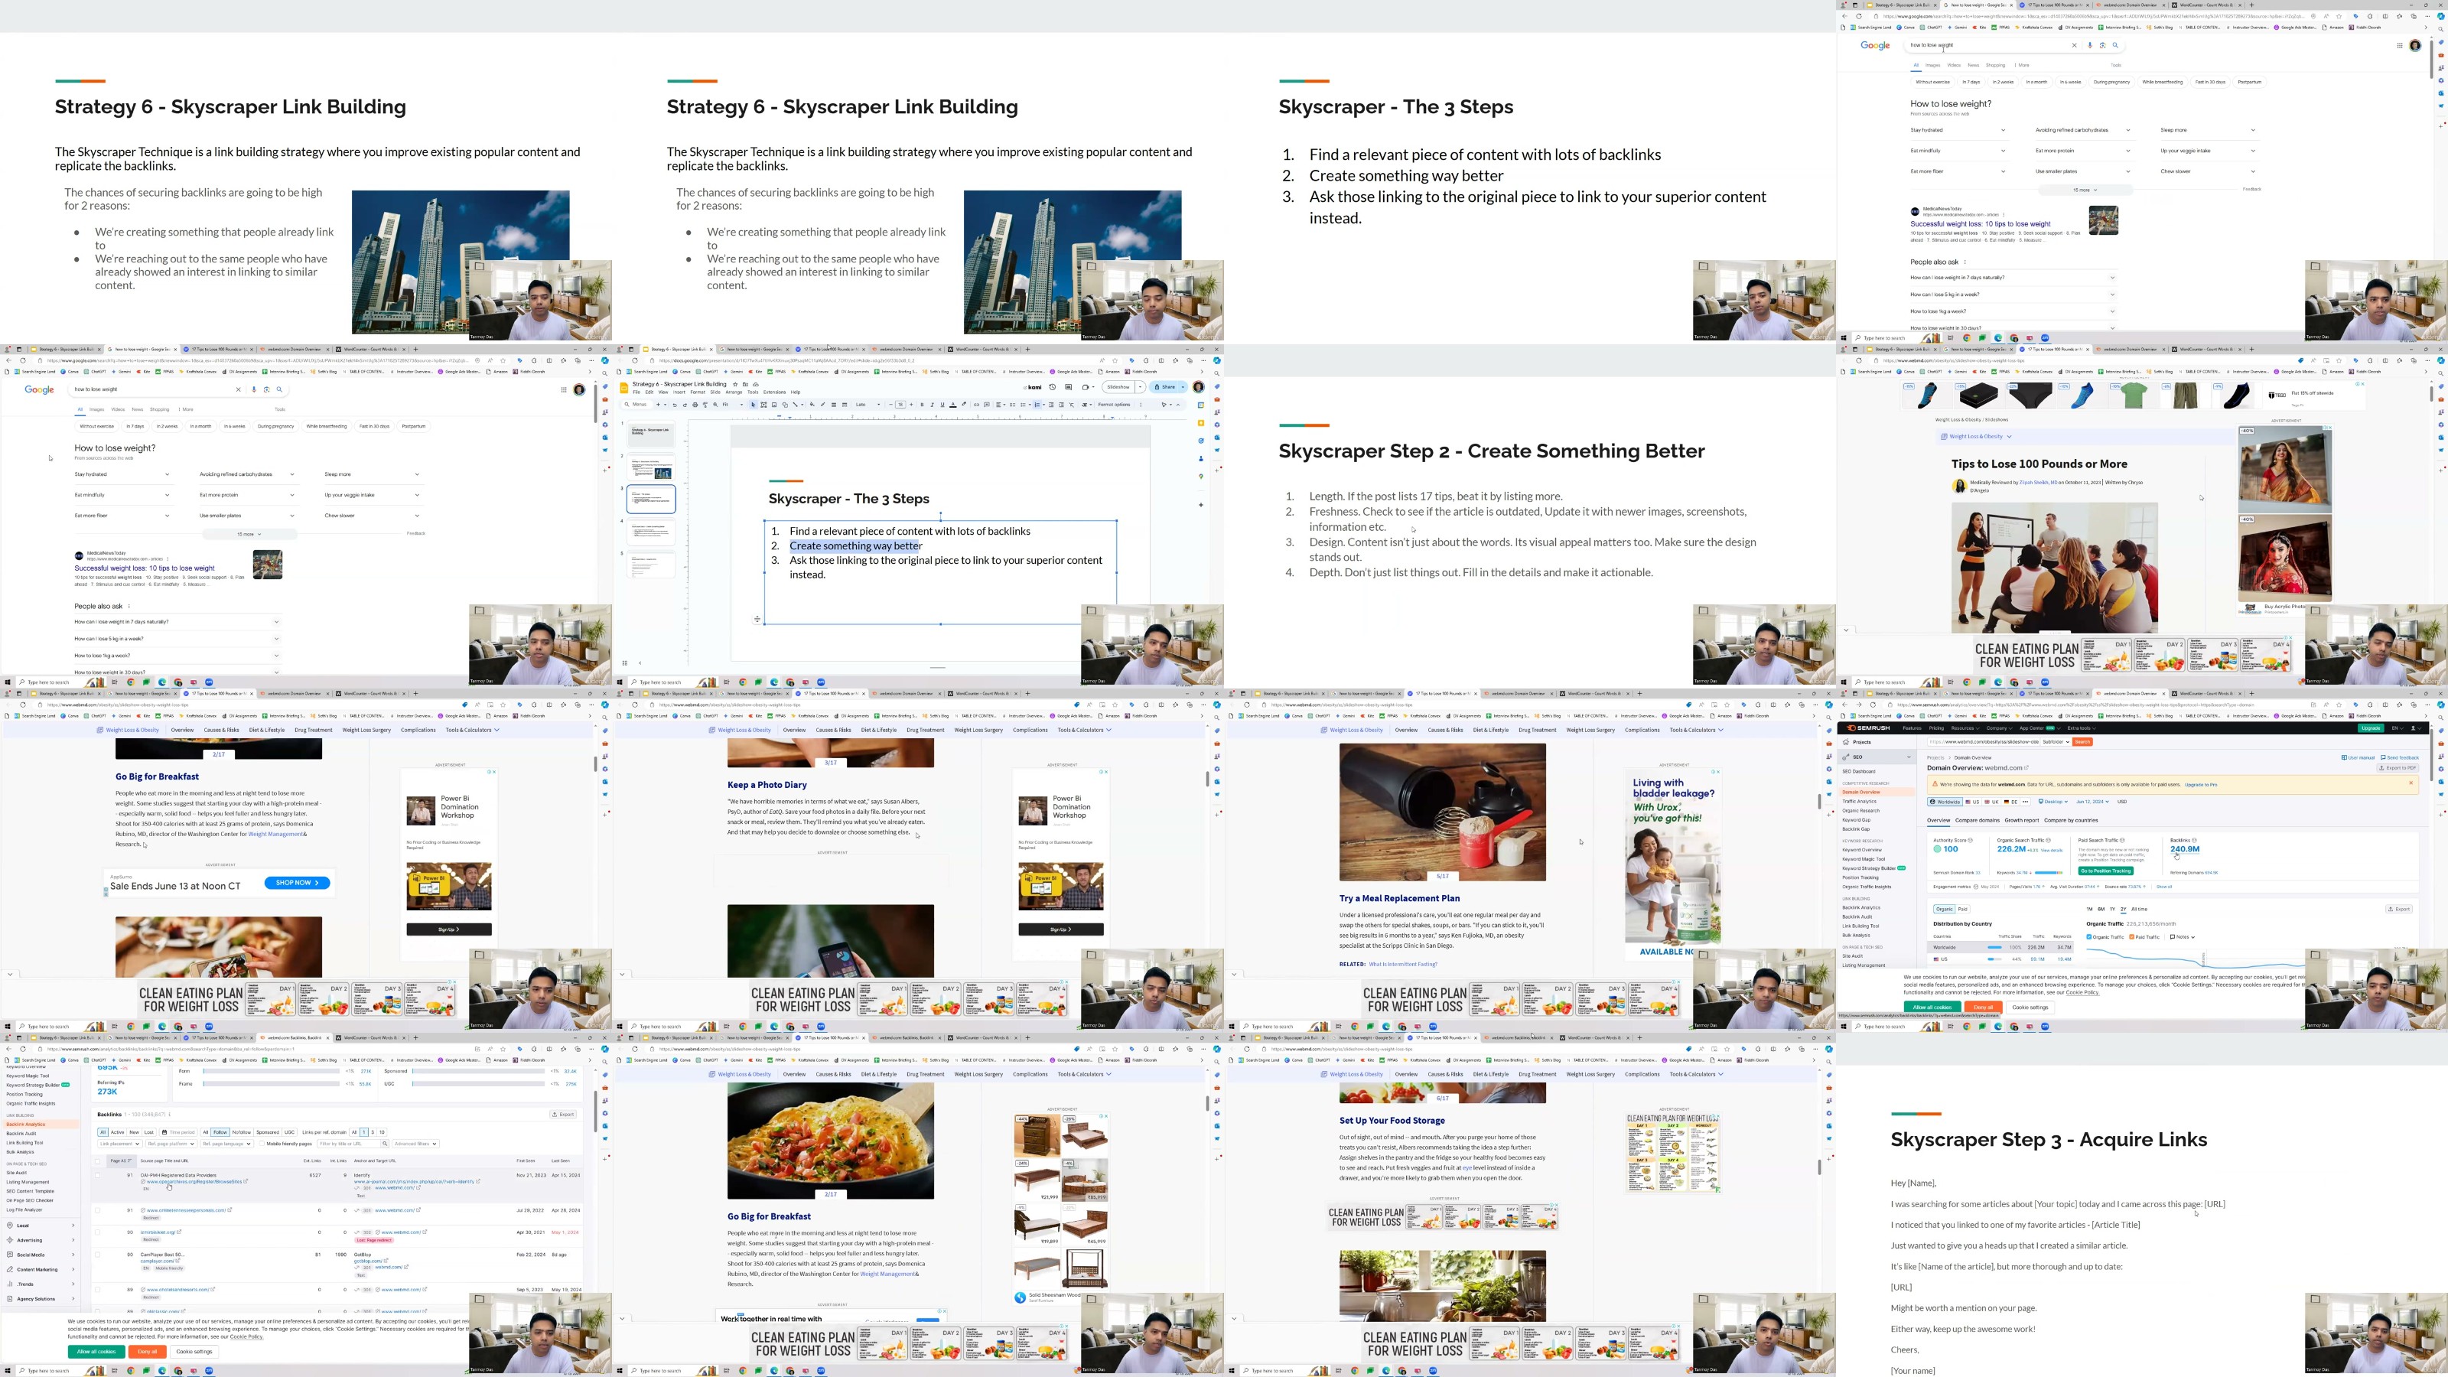Screen dimensions: 2448x1377
Task: Check the OAI-PMH Registered Data Providers row box
Action: tap(98, 1176)
